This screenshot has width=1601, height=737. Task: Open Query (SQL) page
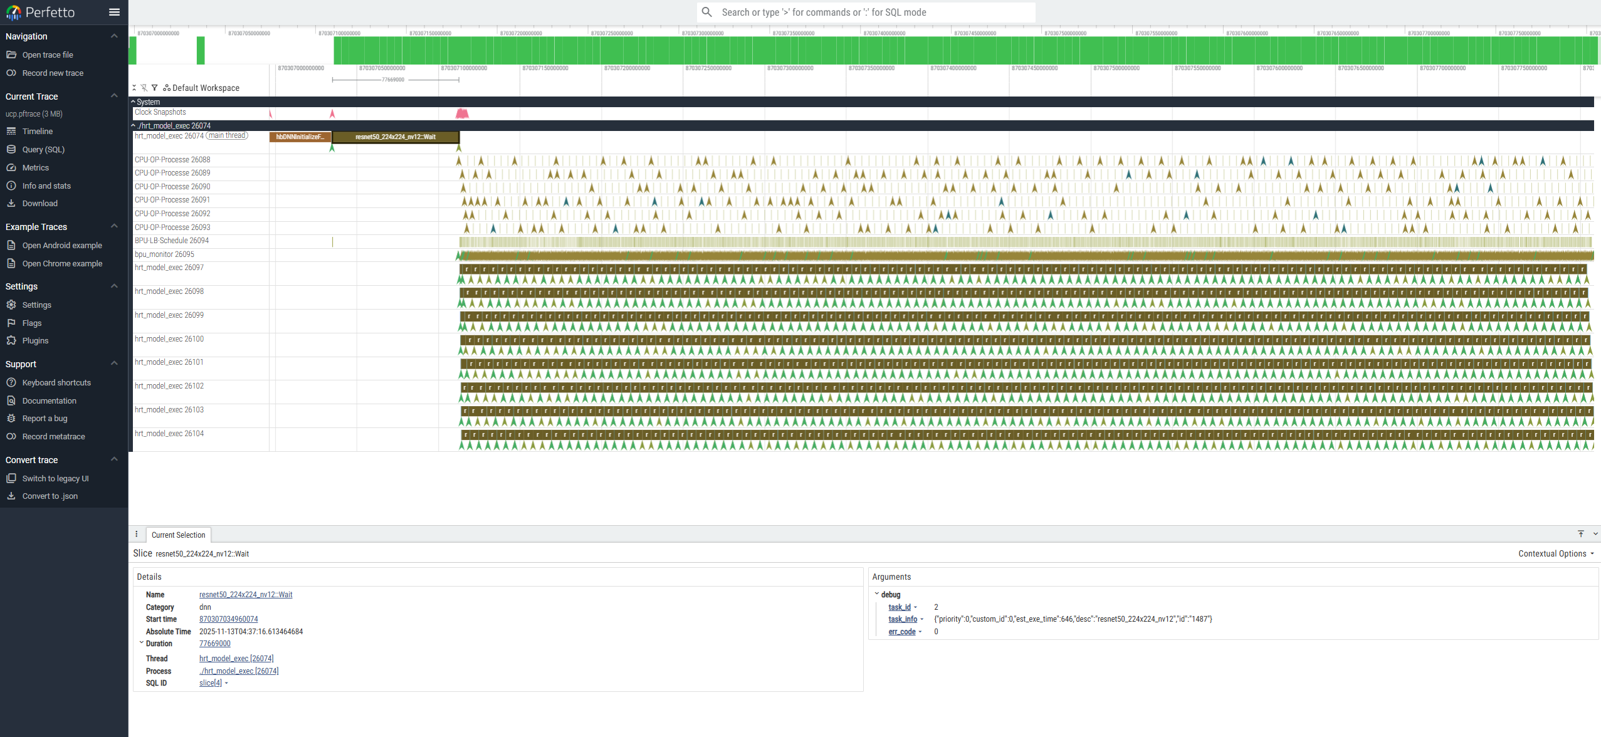point(43,149)
